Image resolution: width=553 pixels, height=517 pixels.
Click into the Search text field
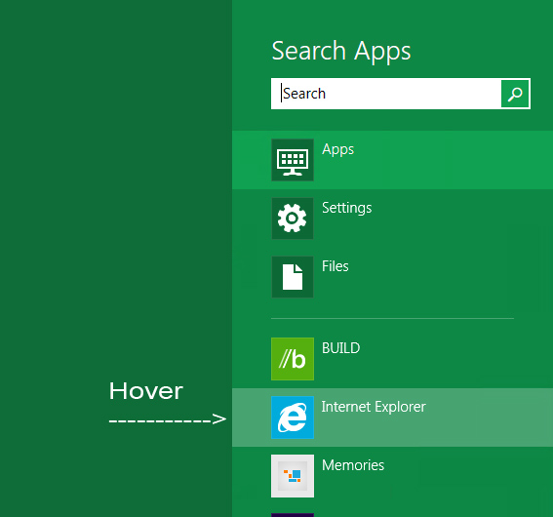pos(386,94)
